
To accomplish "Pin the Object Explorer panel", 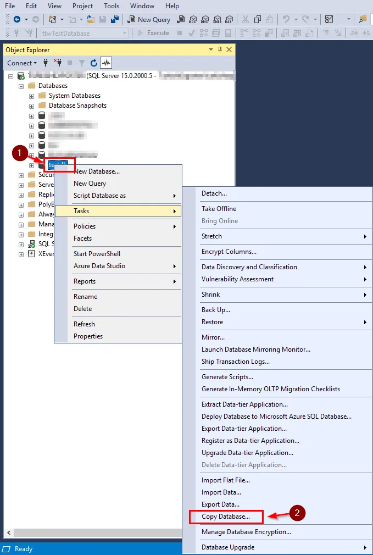I will 220,49.
